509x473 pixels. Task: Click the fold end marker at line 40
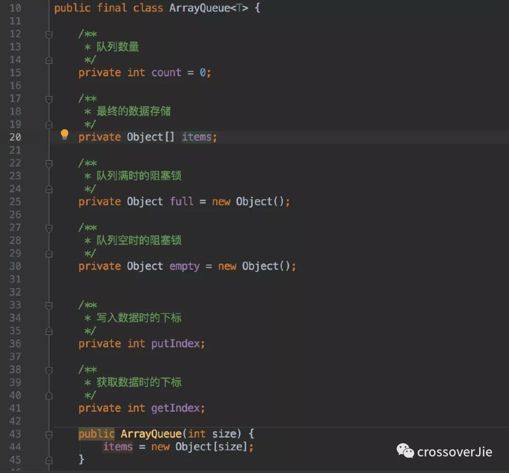49,396
